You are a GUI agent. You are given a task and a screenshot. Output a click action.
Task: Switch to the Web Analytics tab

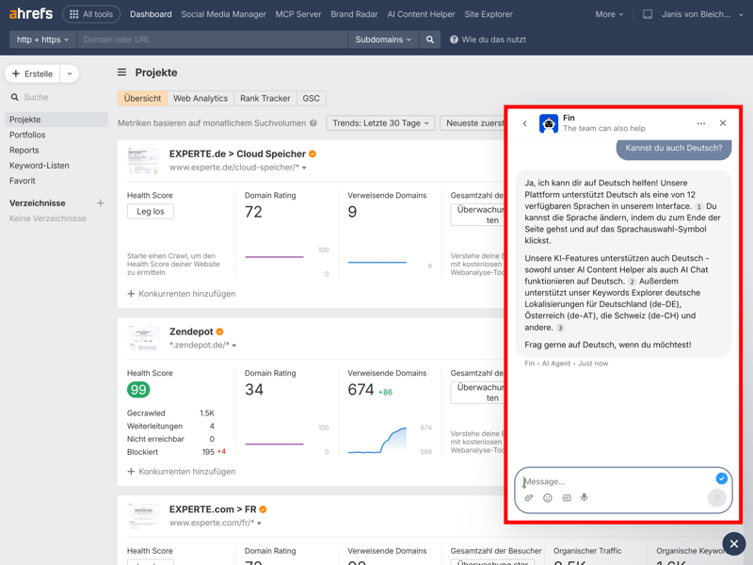[x=200, y=98]
